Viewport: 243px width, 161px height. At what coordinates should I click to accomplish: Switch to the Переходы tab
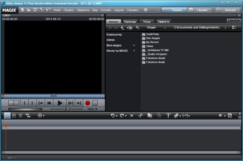130,22
